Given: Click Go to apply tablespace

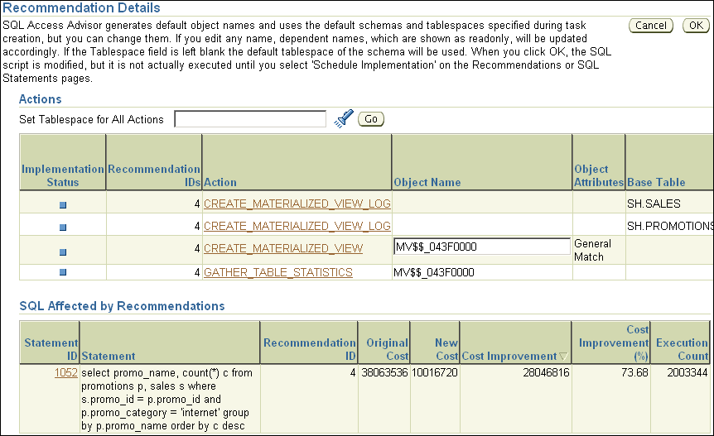Looking at the screenshot, I should 371,119.
